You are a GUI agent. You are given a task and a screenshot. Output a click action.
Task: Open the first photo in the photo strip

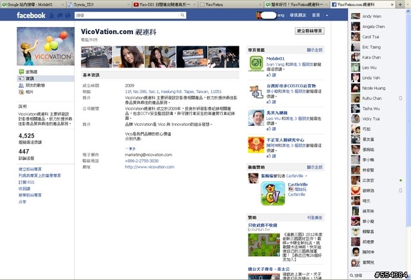[x=96, y=57]
